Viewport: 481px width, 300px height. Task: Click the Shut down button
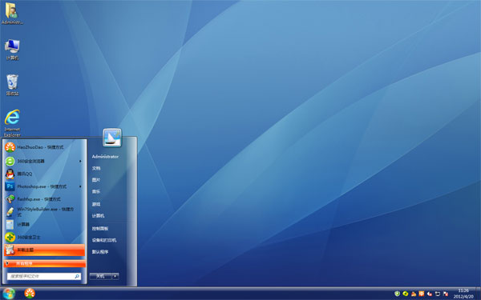coord(100,276)
